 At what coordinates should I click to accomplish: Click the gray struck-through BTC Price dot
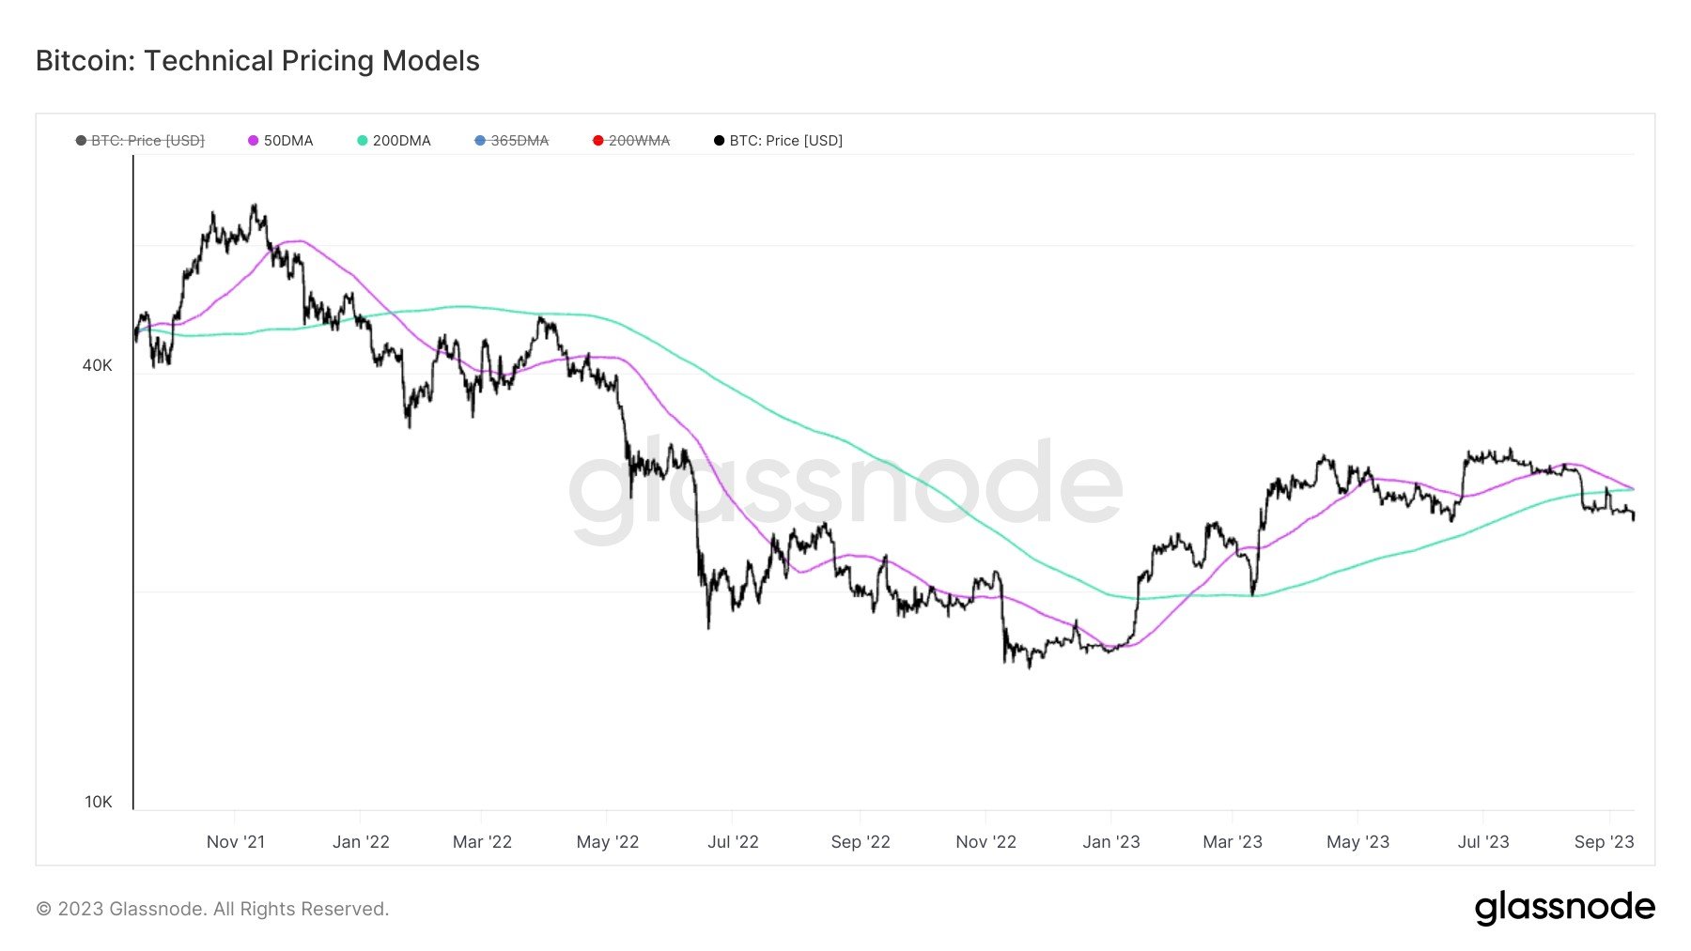pos(81,141)
